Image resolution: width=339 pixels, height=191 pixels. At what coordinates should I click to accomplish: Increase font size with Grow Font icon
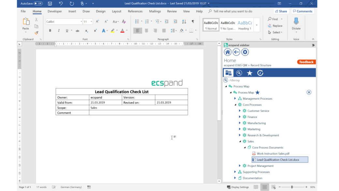[97, 22]
